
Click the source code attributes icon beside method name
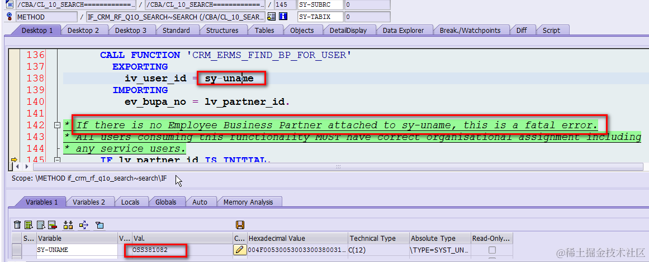pos(272,17)
